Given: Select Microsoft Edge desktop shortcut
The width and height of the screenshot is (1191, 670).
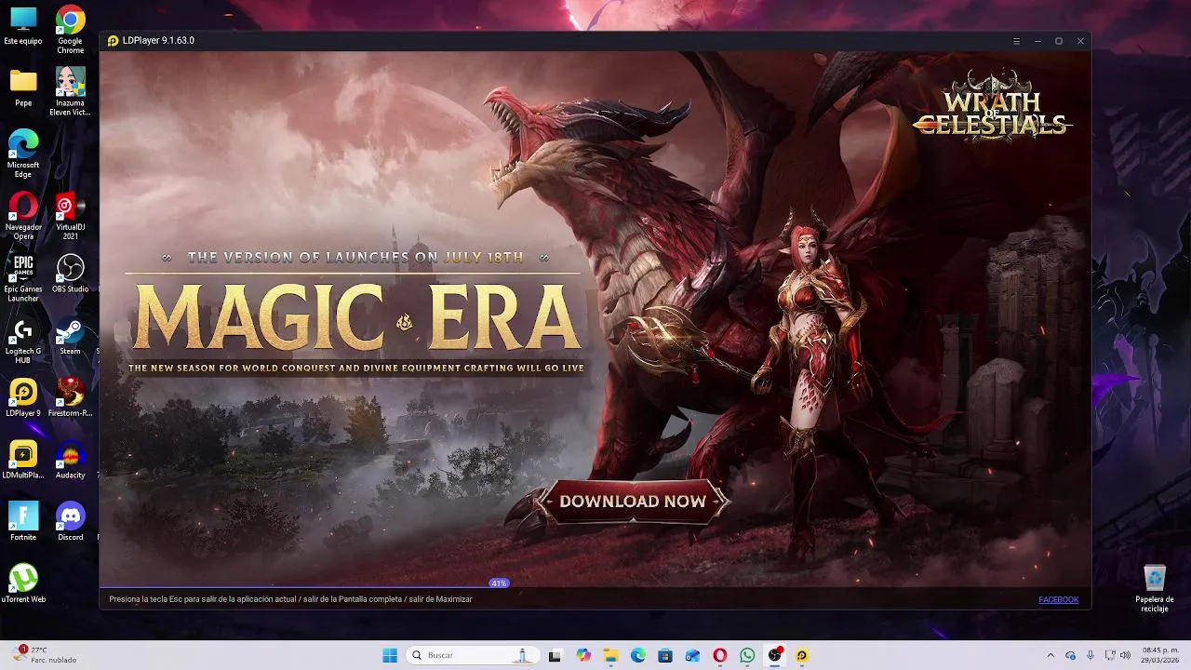Looking at the screenshot, I should [23, 153].
